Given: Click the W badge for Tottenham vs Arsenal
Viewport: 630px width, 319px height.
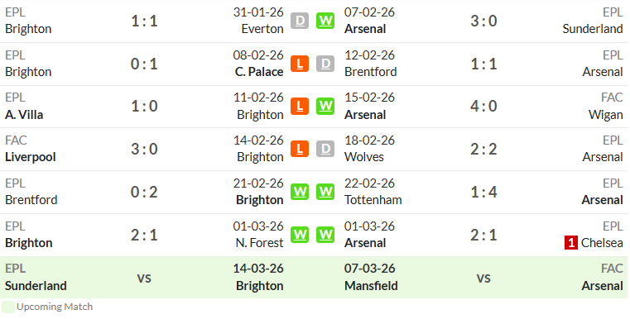Looking at the screenshot, I should tap(325, 192).
